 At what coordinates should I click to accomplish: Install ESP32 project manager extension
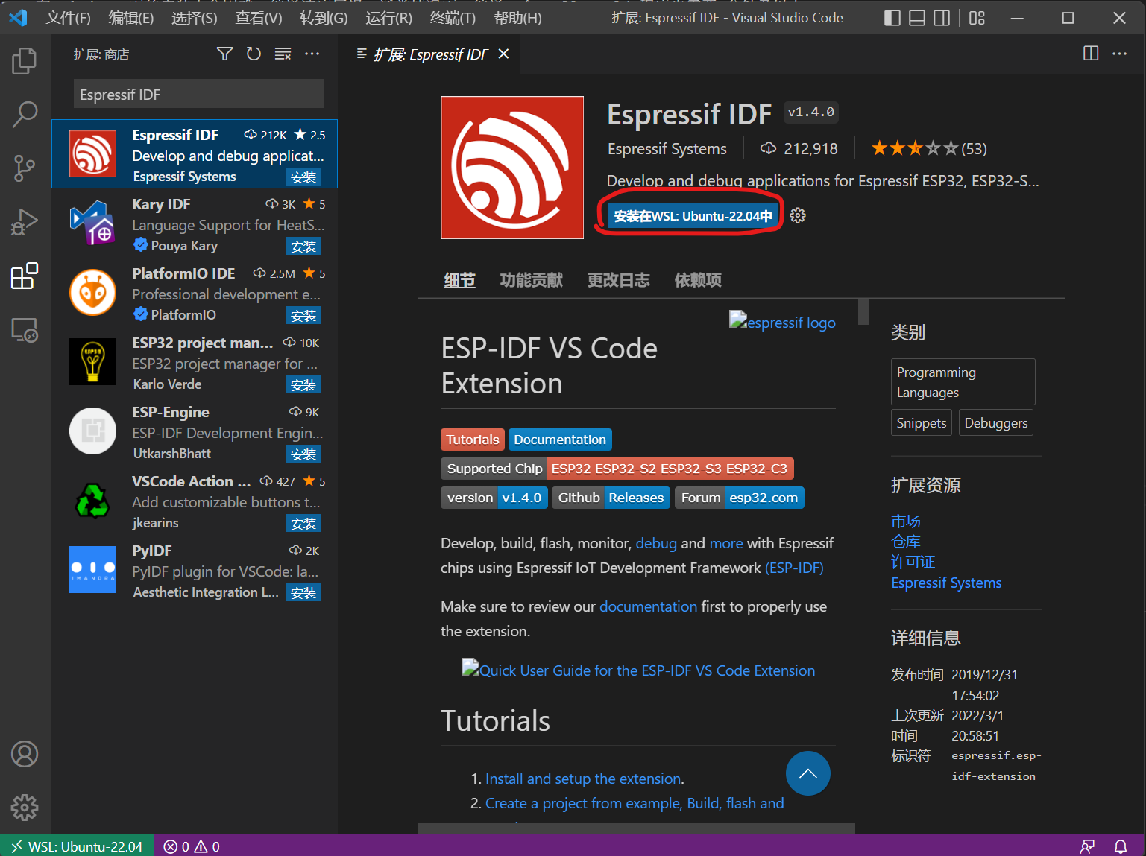(x=303, y=385)
